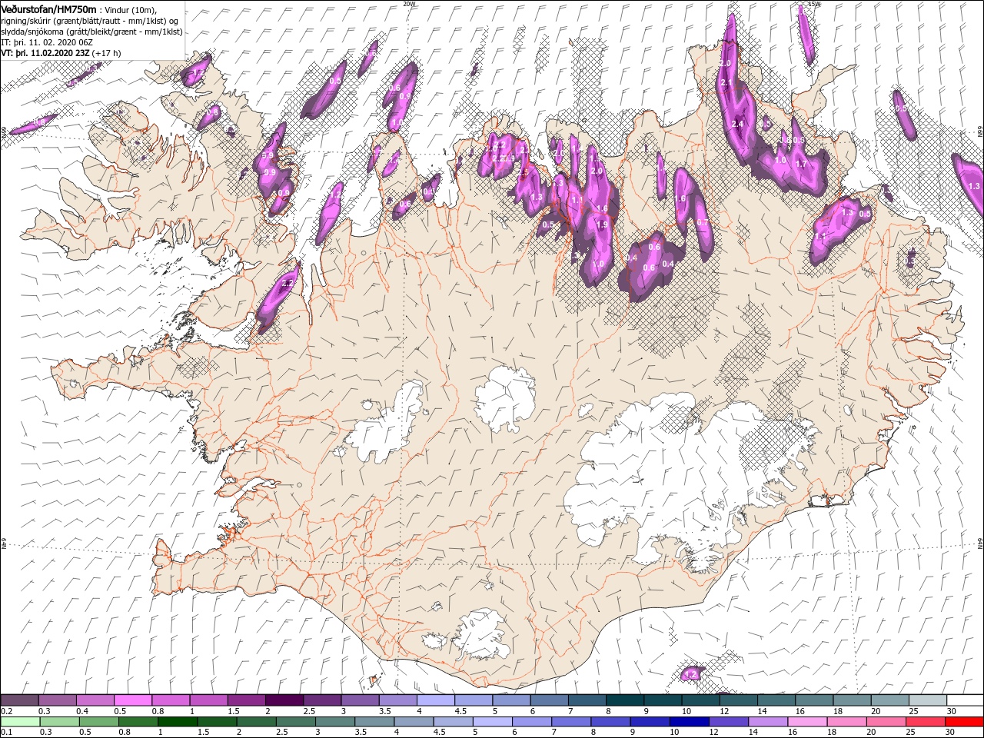Select the 16–18 light pink bottom legend swatch
984x738 pixels.
point(807,722)
